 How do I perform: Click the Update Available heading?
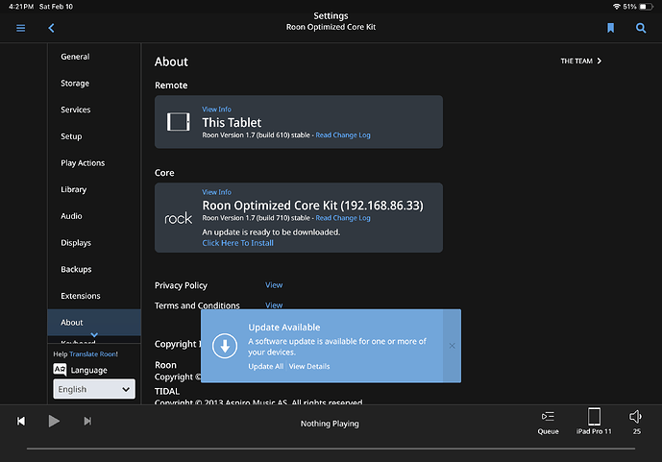click(x=284, y=328)
